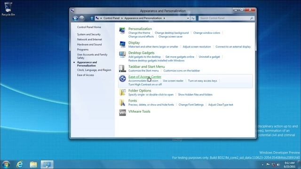The height and width of the screenshot is (169, 301).
Task: Open the Ease of Access Center icon
Action: point(122,78)
